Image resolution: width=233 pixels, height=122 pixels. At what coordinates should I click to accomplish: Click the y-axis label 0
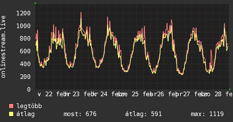[29, 89]
